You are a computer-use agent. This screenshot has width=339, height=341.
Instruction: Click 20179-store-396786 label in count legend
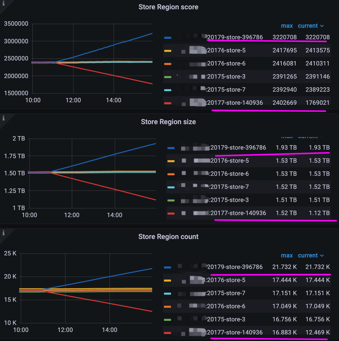pos(235,267)
